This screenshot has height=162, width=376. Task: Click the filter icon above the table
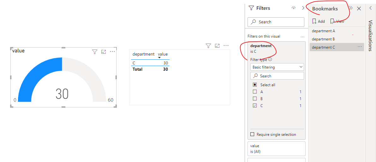coord(208,45)
